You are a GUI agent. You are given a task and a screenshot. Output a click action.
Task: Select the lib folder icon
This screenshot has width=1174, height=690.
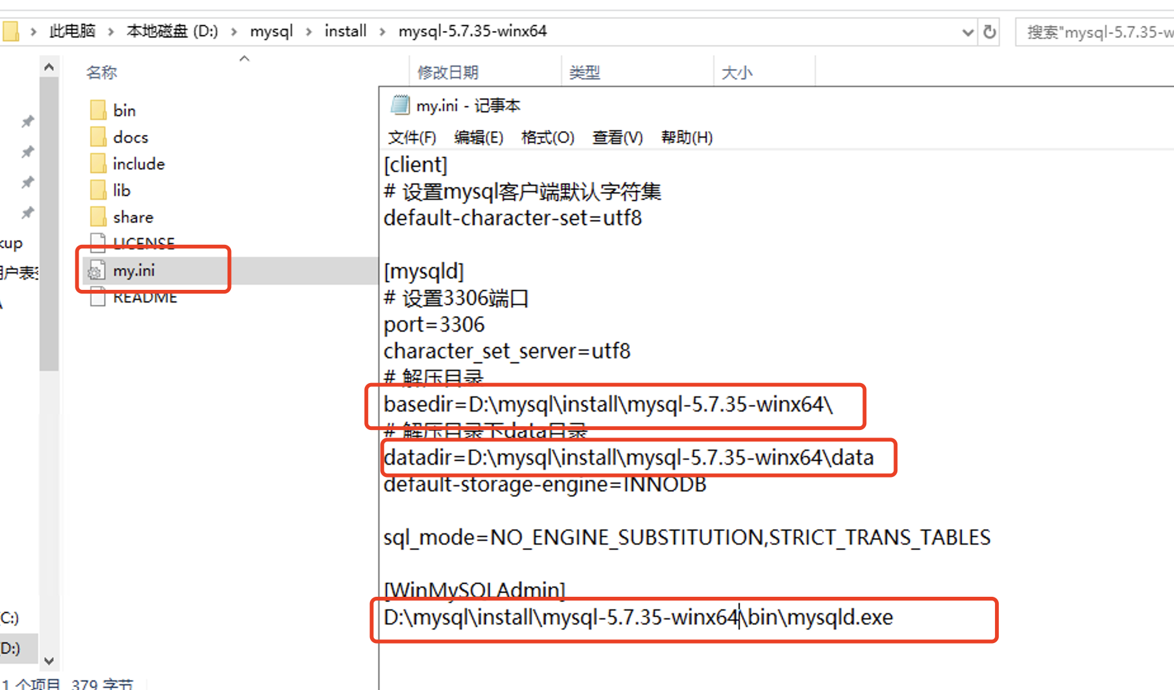pos(98,190)
